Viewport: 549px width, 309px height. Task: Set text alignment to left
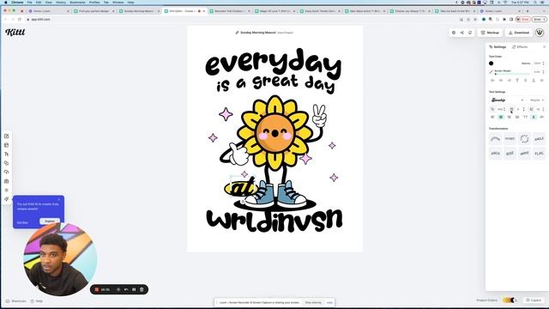click(x=492, y=117)
